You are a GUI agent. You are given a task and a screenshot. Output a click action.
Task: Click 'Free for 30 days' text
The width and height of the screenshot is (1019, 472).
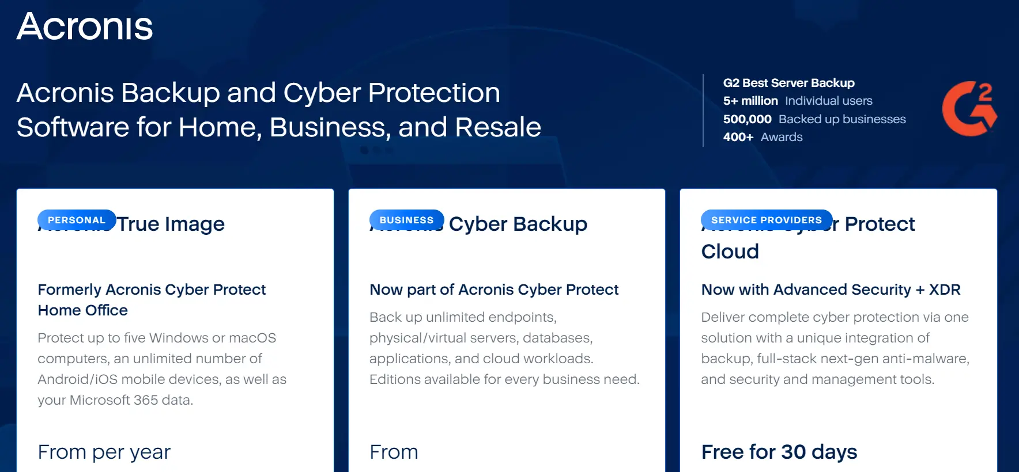(779, 452)
